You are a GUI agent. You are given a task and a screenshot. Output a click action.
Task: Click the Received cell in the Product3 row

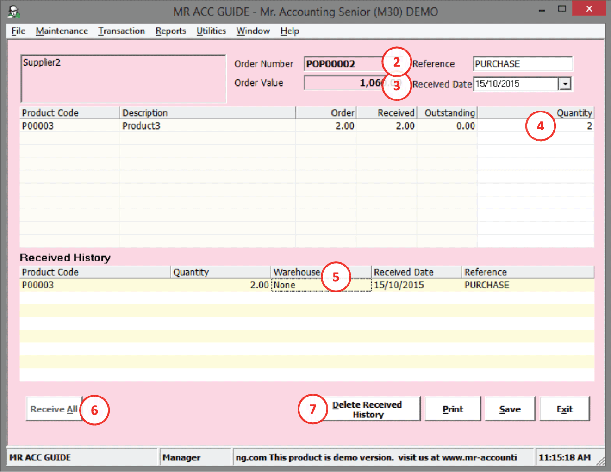(387, 126)
